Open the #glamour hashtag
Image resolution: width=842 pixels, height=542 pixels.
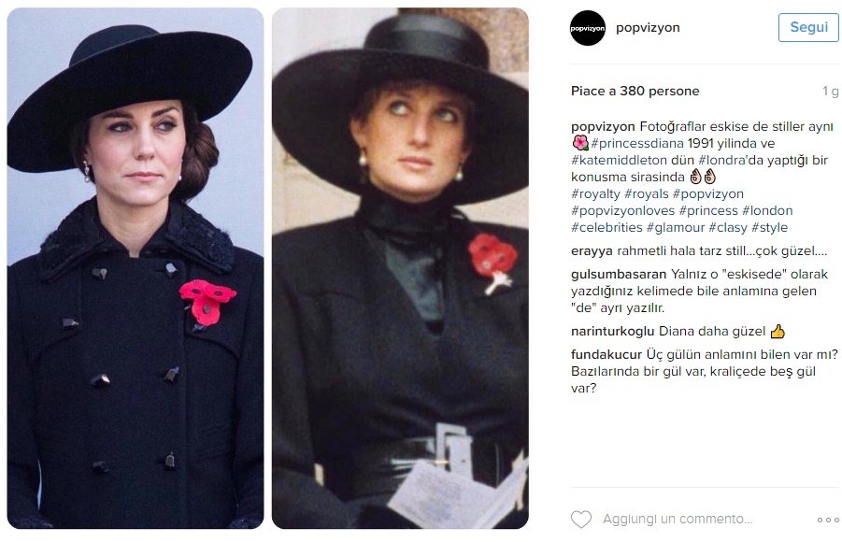click(x=676, y=227)
